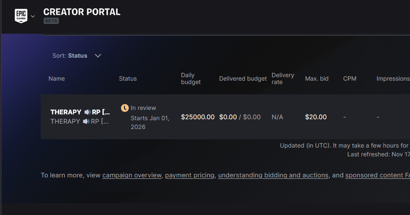
Task: Open the payment pricing link
Action: 190,175
